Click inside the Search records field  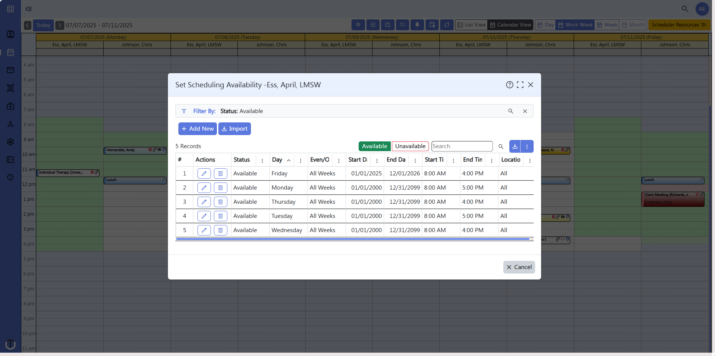tap(462, 146)
